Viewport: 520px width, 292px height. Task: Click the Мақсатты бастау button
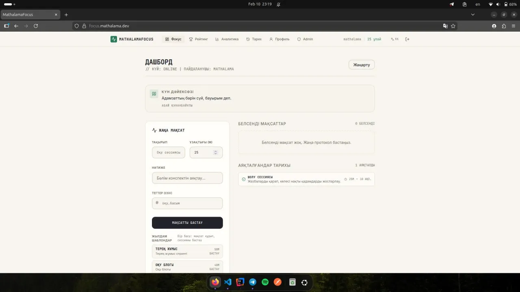pyautogui.click(x=187, y=223)
